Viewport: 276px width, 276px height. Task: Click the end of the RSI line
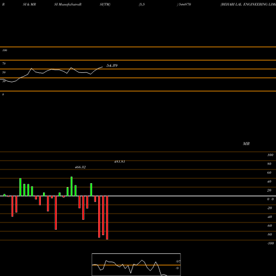[x=102, y=67]
